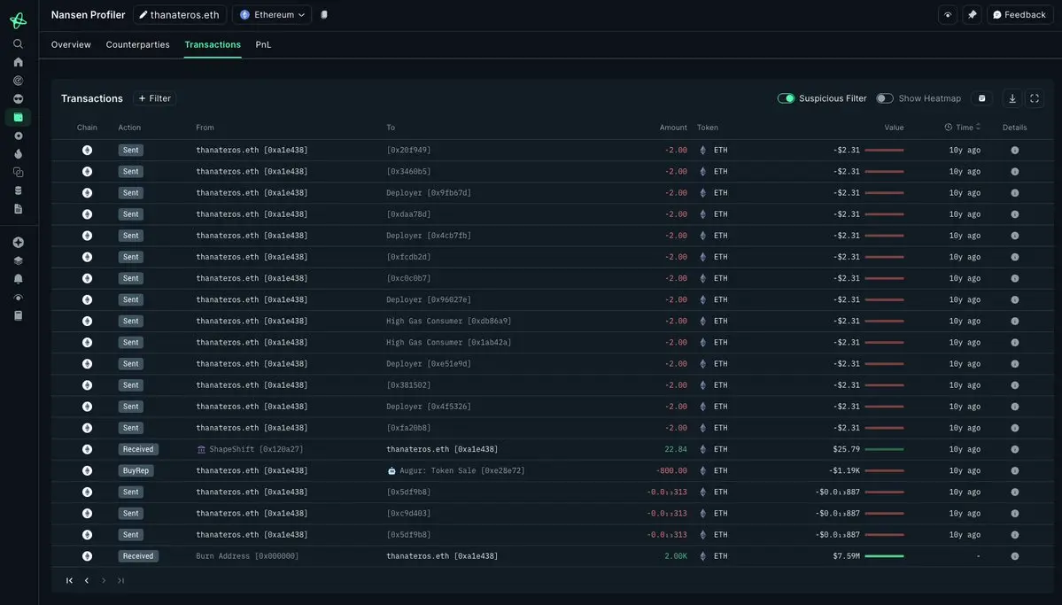Image resolution: width=1062 pixels, height=605 pixels.
Task: Switch to the PnL tab
Action: (263, 44)
